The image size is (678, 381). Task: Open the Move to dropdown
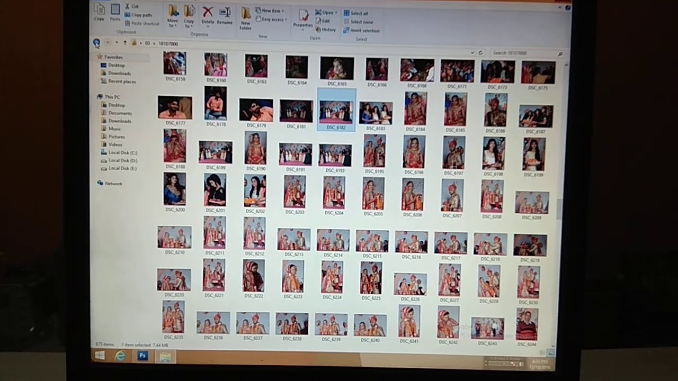point(173,16)
